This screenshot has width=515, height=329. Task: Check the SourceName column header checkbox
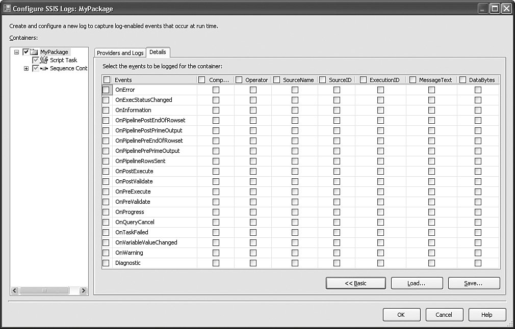click(x=276, y=80)
